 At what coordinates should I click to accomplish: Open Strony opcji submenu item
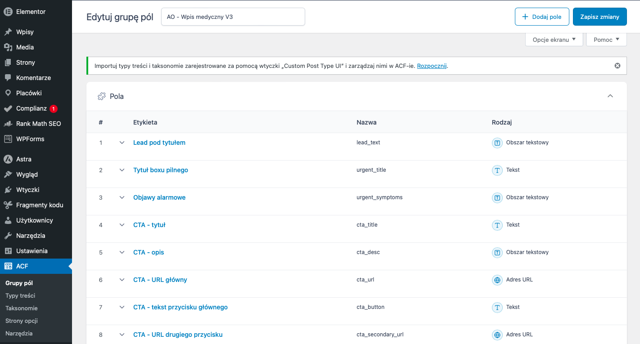pos(22,321)
